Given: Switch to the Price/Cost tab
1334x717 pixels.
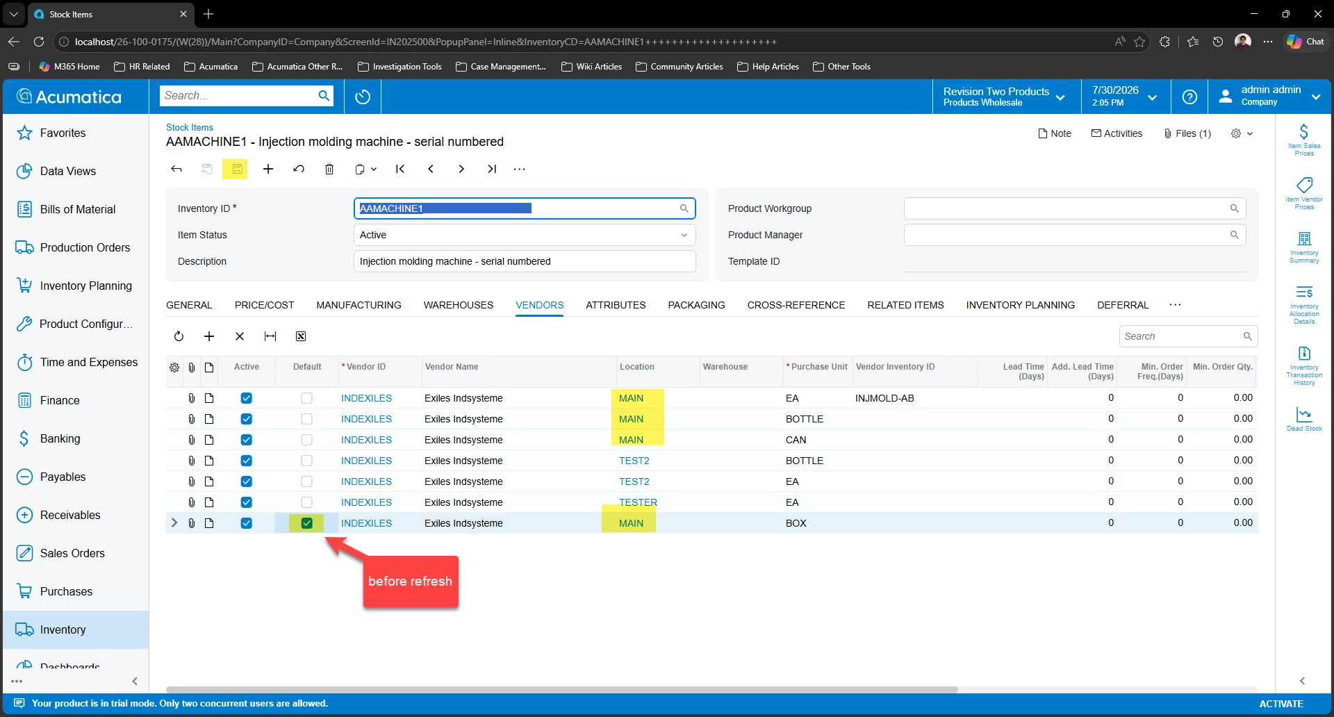Looking at the screenshot, I should (x=264, y=305).
